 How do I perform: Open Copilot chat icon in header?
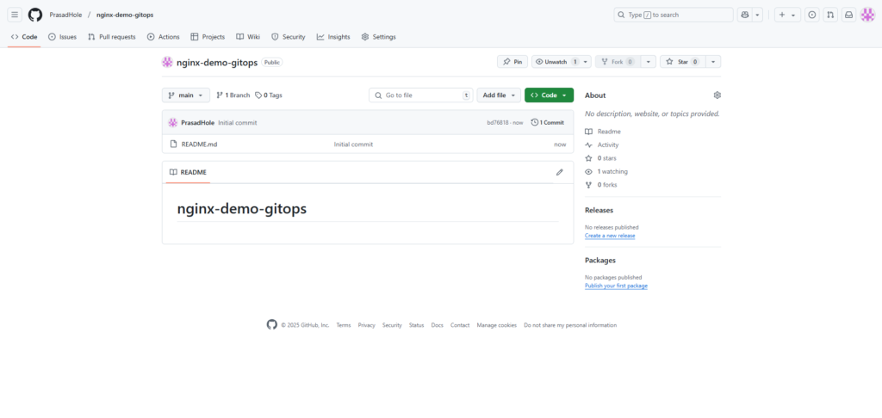pos(745,15)
